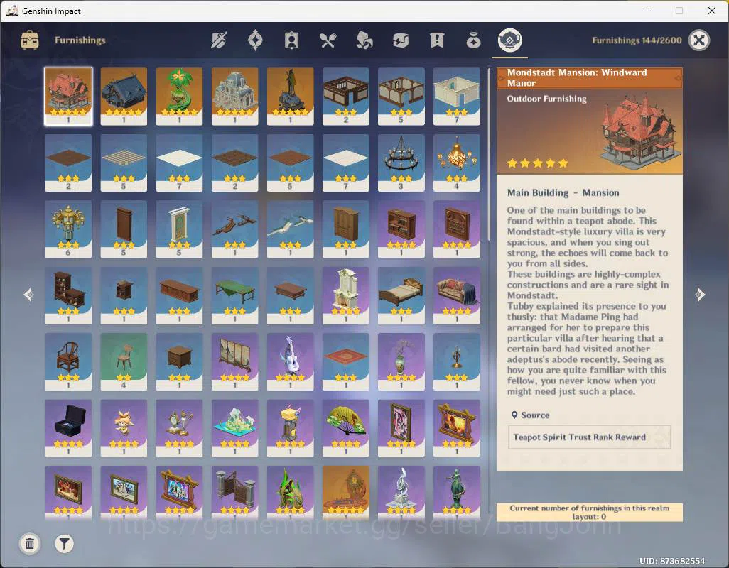Open the filter funnel icon
The width and height of the screenshot is (729, 568).
point(64,543)
